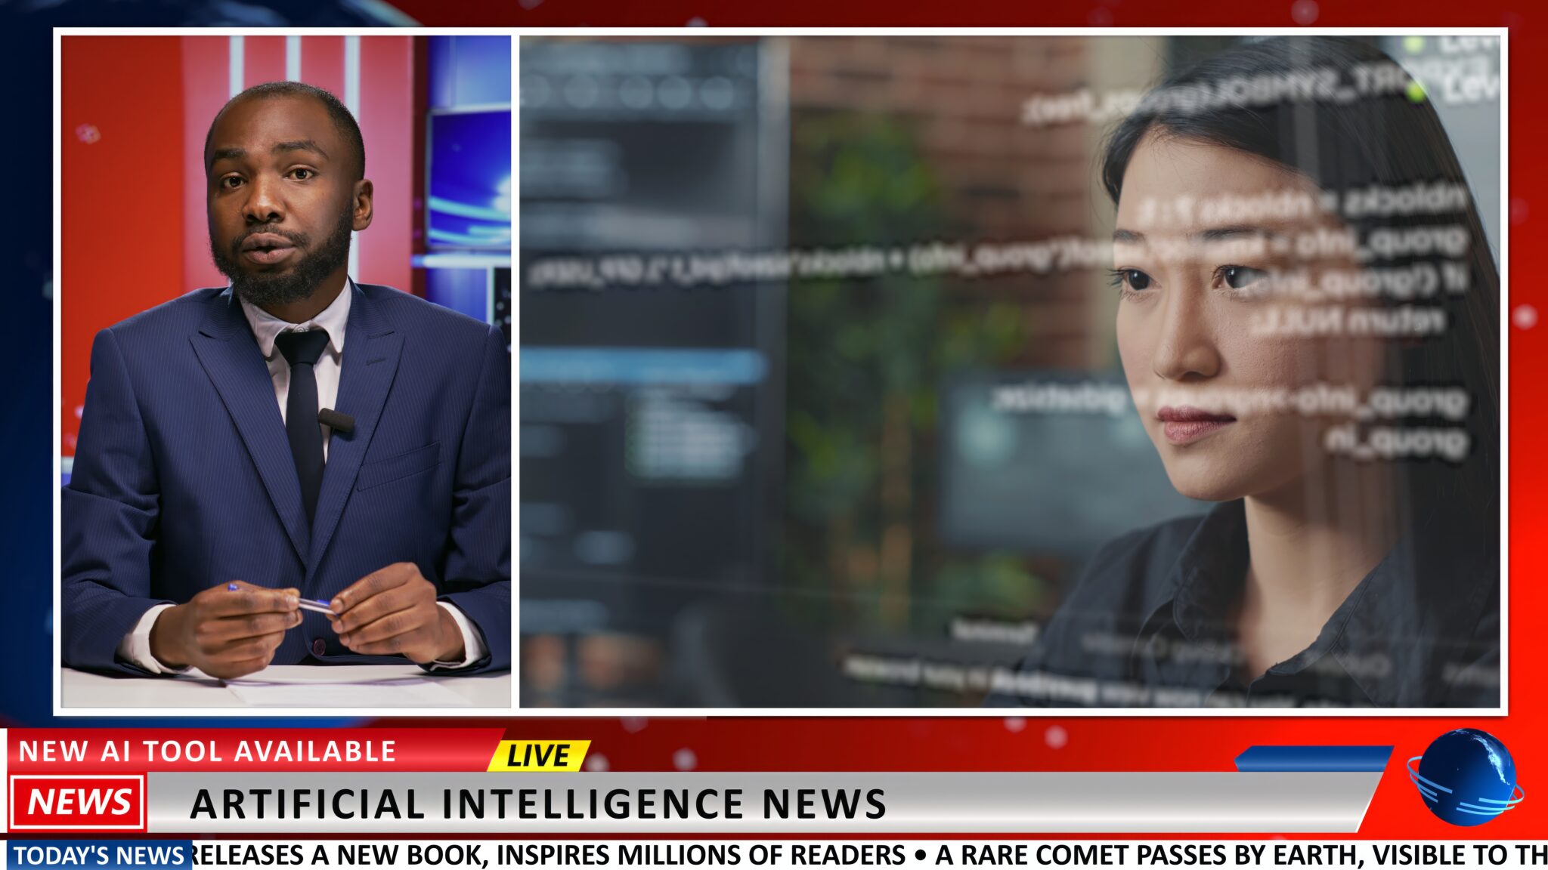1548x870 pixels.
Task: Click the blue bar beside the globe
Action: tap(1314, 758)
